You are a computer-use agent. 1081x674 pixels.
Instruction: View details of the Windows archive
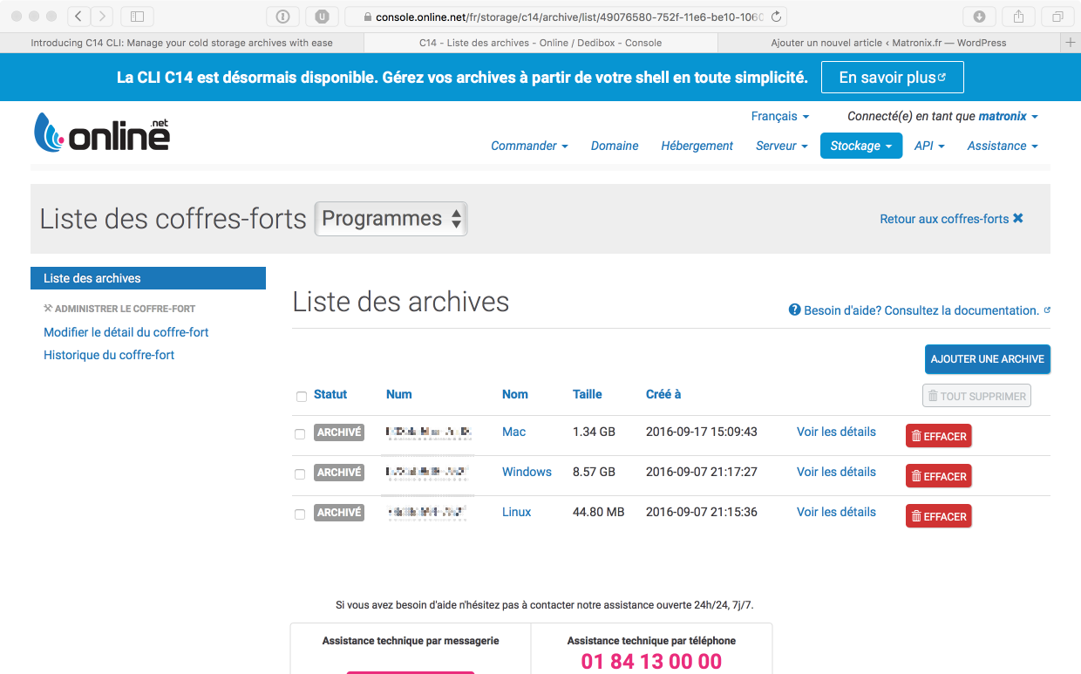pyautogui.click(x=836, y=472)
